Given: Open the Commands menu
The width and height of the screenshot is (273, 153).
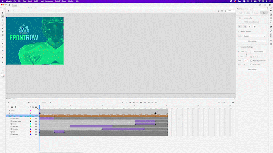Looking at the screenshot, I should (49, 1).
